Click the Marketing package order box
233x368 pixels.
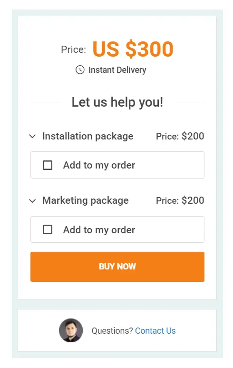point(117,229)
